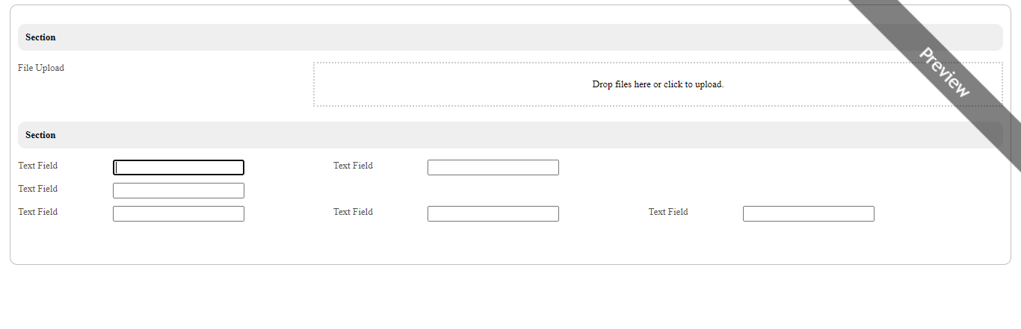Click the label of second row Text Field
The width and height of the screenshot is (1021, 329).
click(38, 189)
